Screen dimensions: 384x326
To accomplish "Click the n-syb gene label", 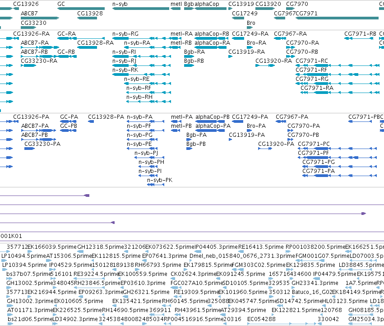I will pyautogui.click(x=120, y=4).
